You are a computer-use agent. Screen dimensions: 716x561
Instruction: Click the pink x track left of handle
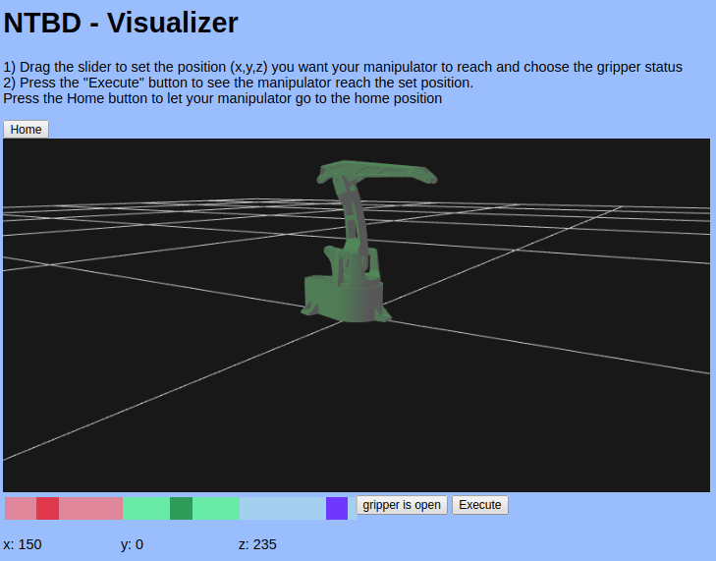[21, 508]
